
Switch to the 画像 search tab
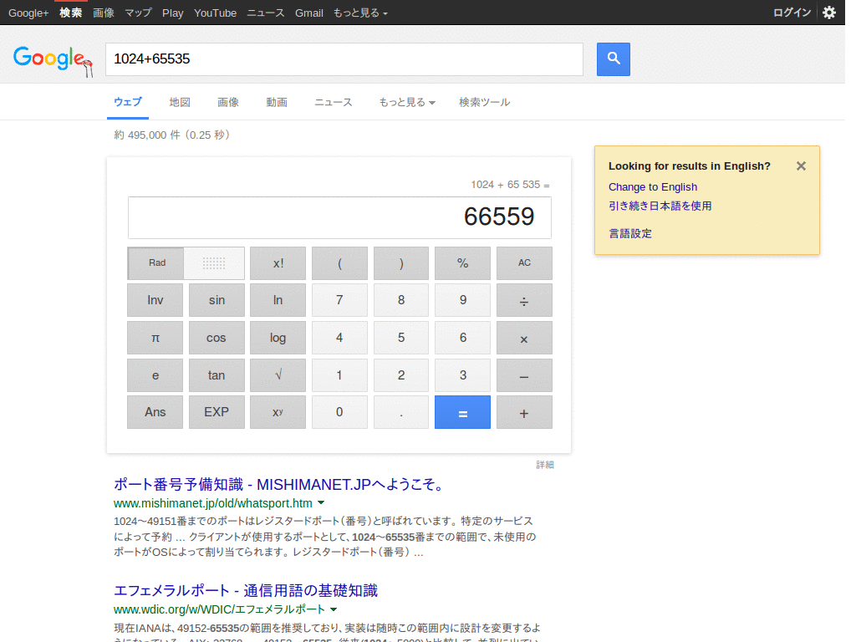pos(228,102)
